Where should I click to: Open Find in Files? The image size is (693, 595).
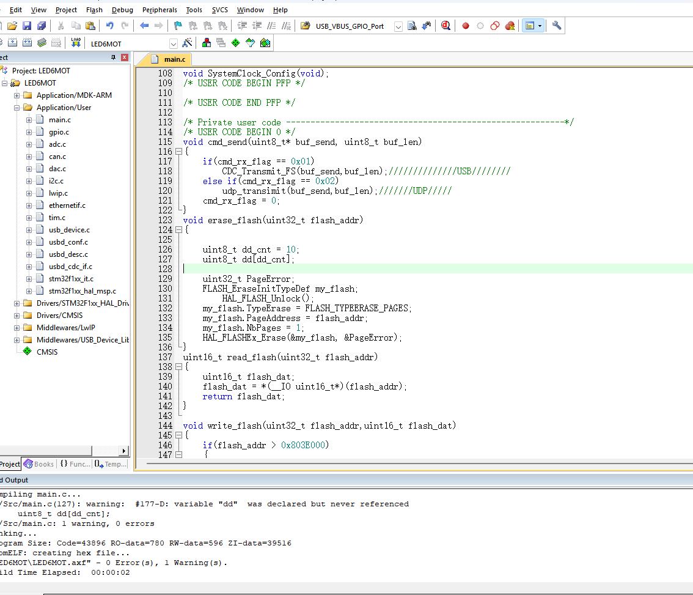pos(306,26)
